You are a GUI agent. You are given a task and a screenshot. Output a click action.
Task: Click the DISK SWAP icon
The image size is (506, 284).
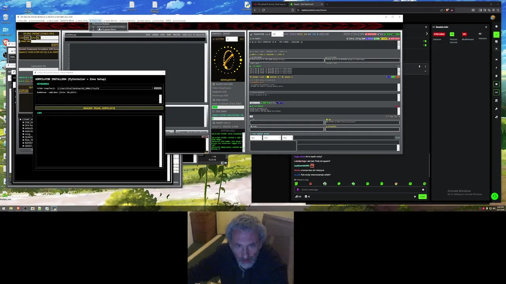[214, 111]
